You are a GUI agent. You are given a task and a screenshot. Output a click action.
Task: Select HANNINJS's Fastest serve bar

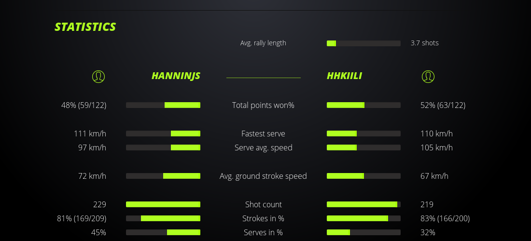163,134
